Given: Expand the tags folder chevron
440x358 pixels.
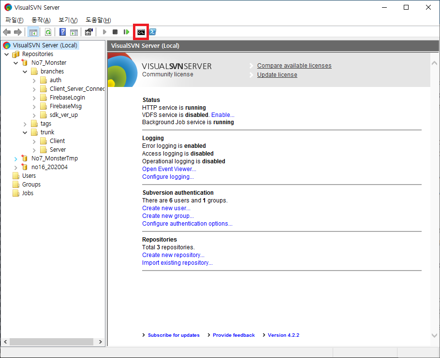Looking at the screenshot, I should coord(25,124).
